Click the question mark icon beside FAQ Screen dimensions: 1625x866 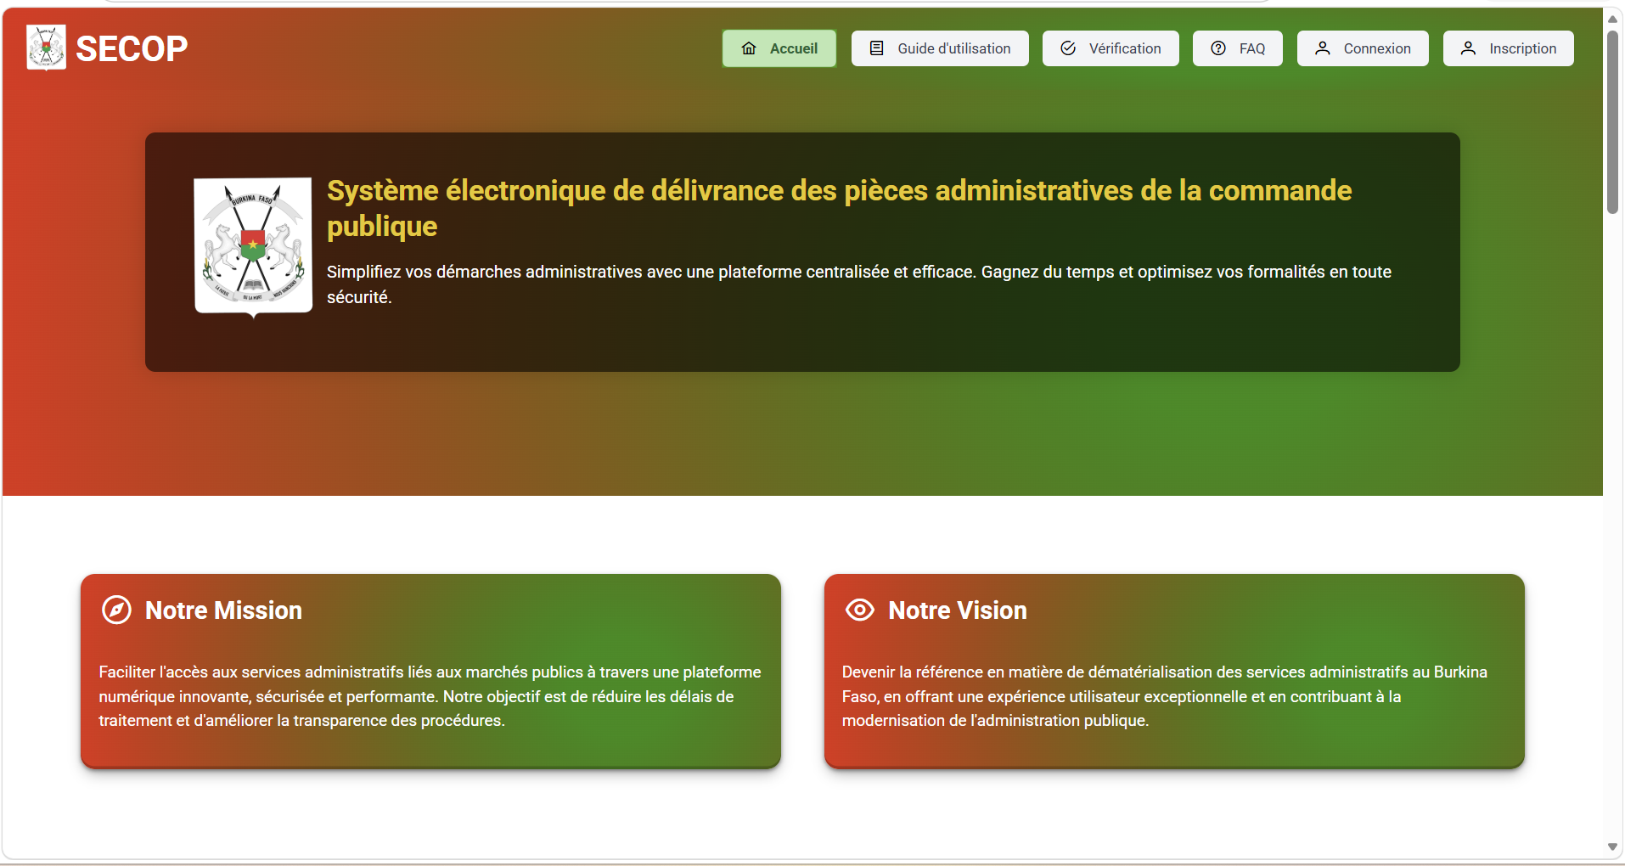1218,48
